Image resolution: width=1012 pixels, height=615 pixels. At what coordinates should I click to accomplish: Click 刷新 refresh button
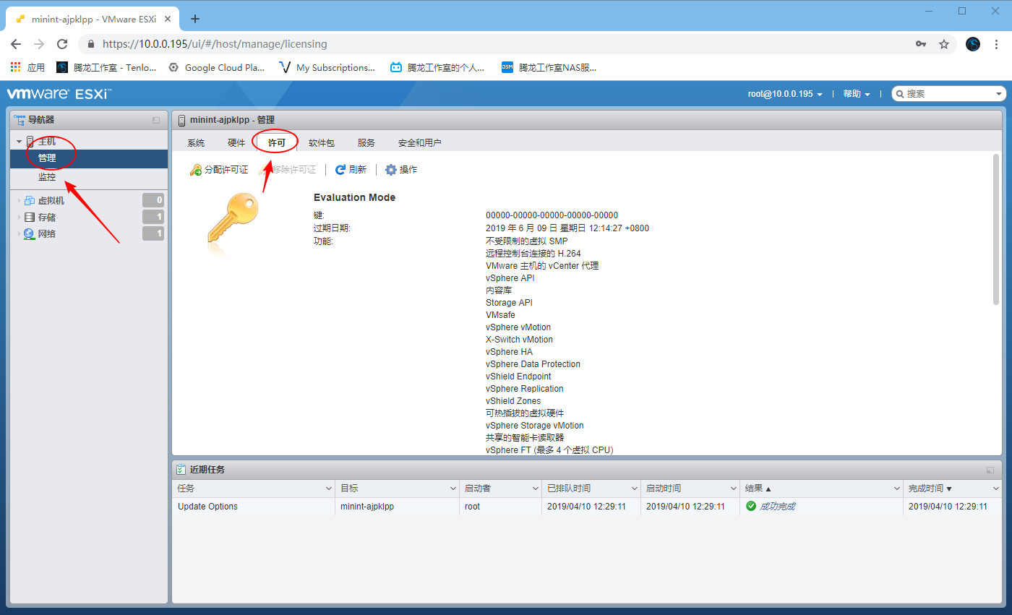(351, 170)
